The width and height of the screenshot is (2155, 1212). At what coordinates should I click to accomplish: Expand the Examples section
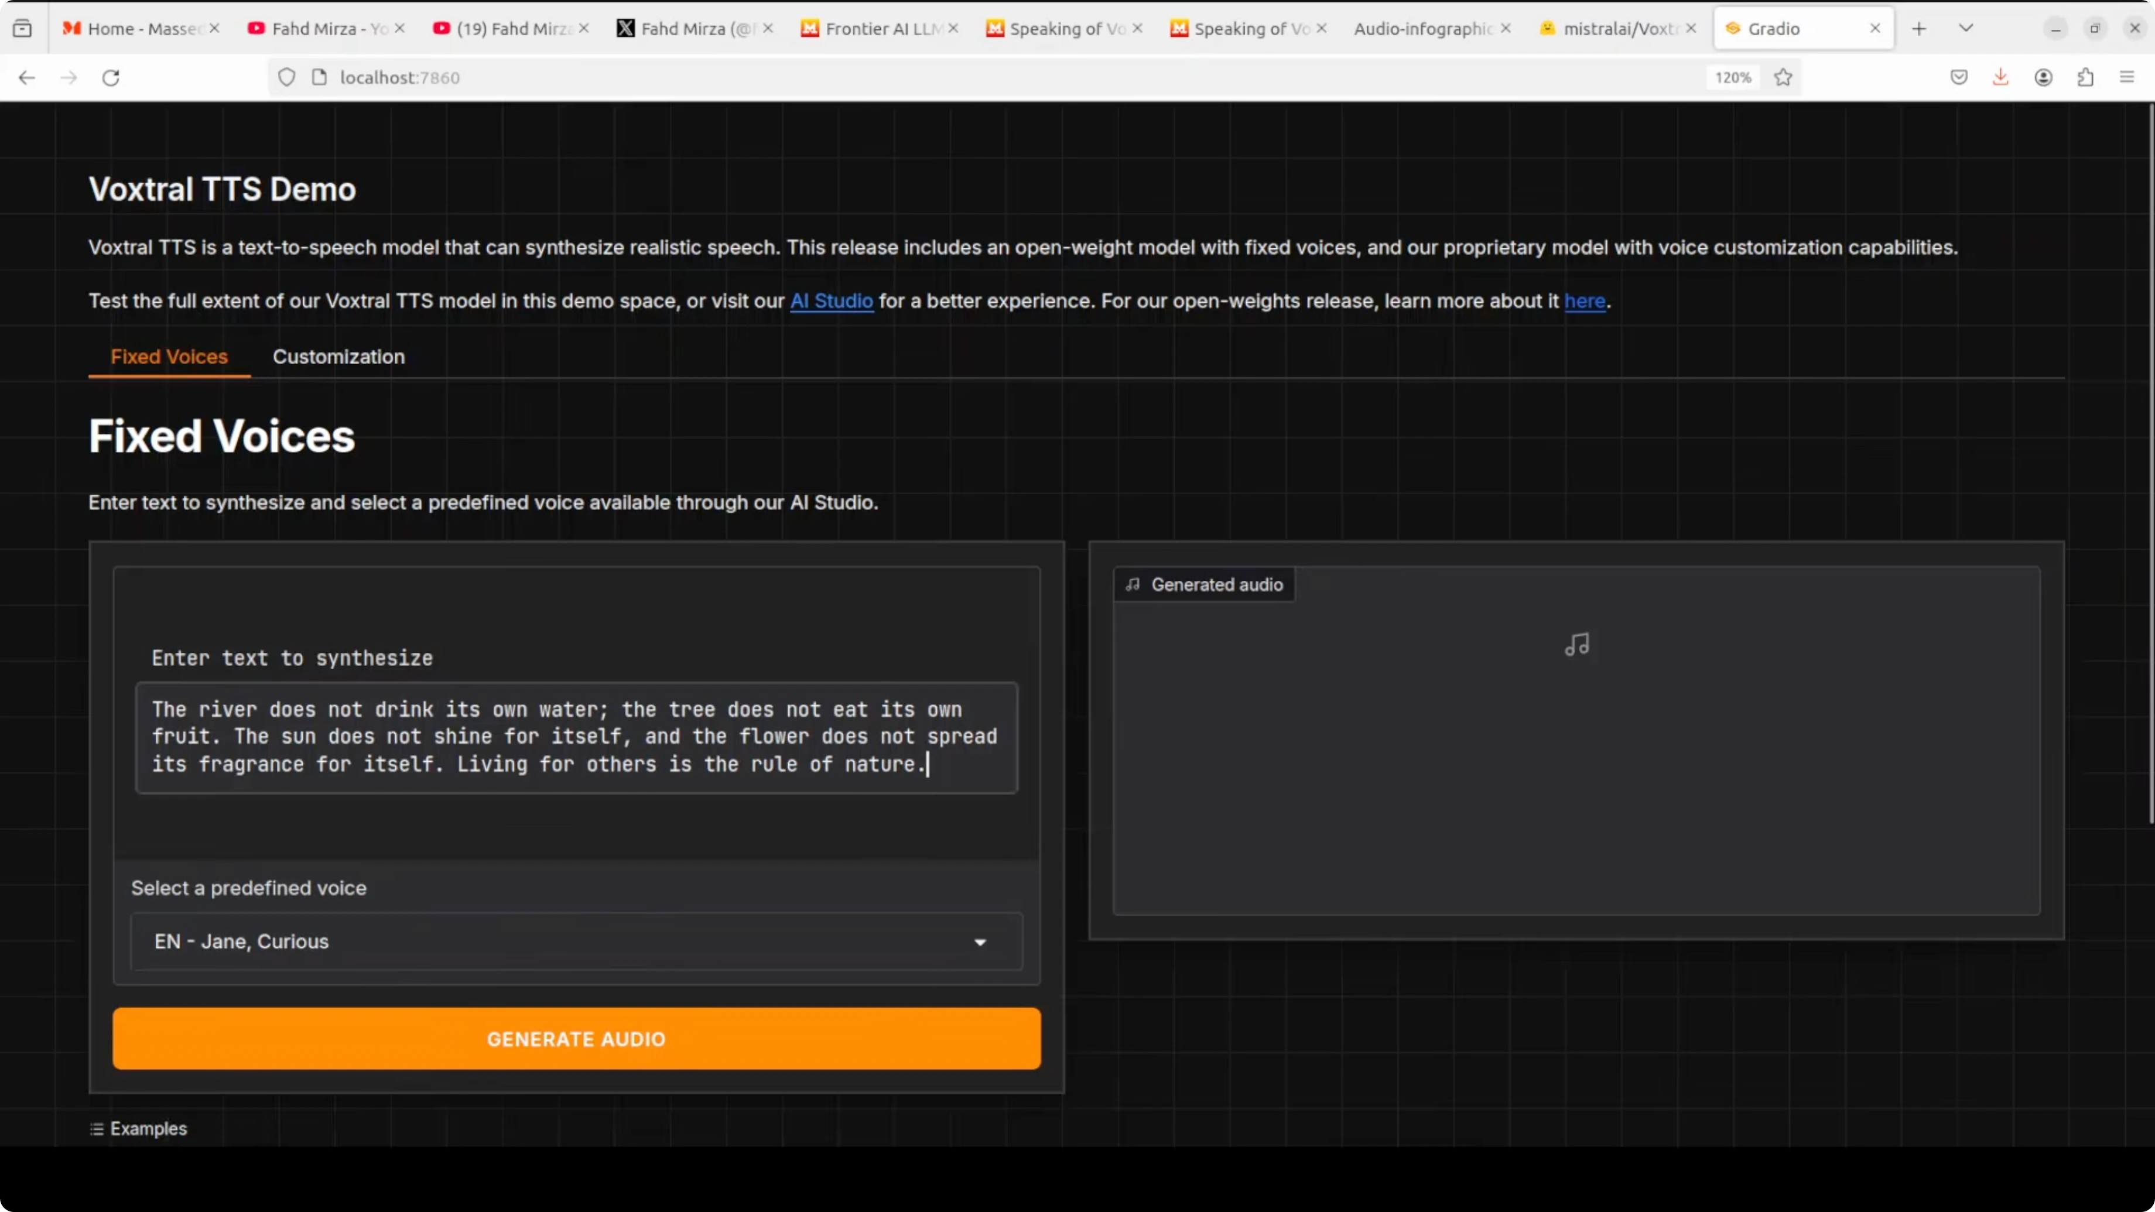click(139, 1128)
